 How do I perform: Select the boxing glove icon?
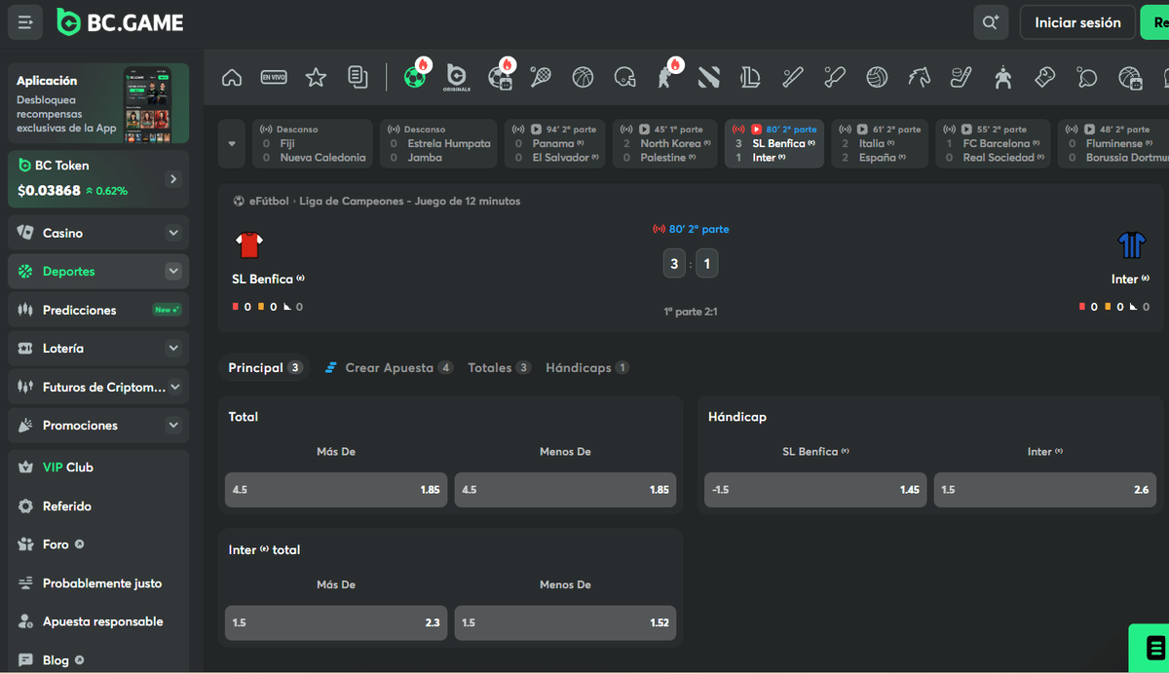pos(1044,77)
